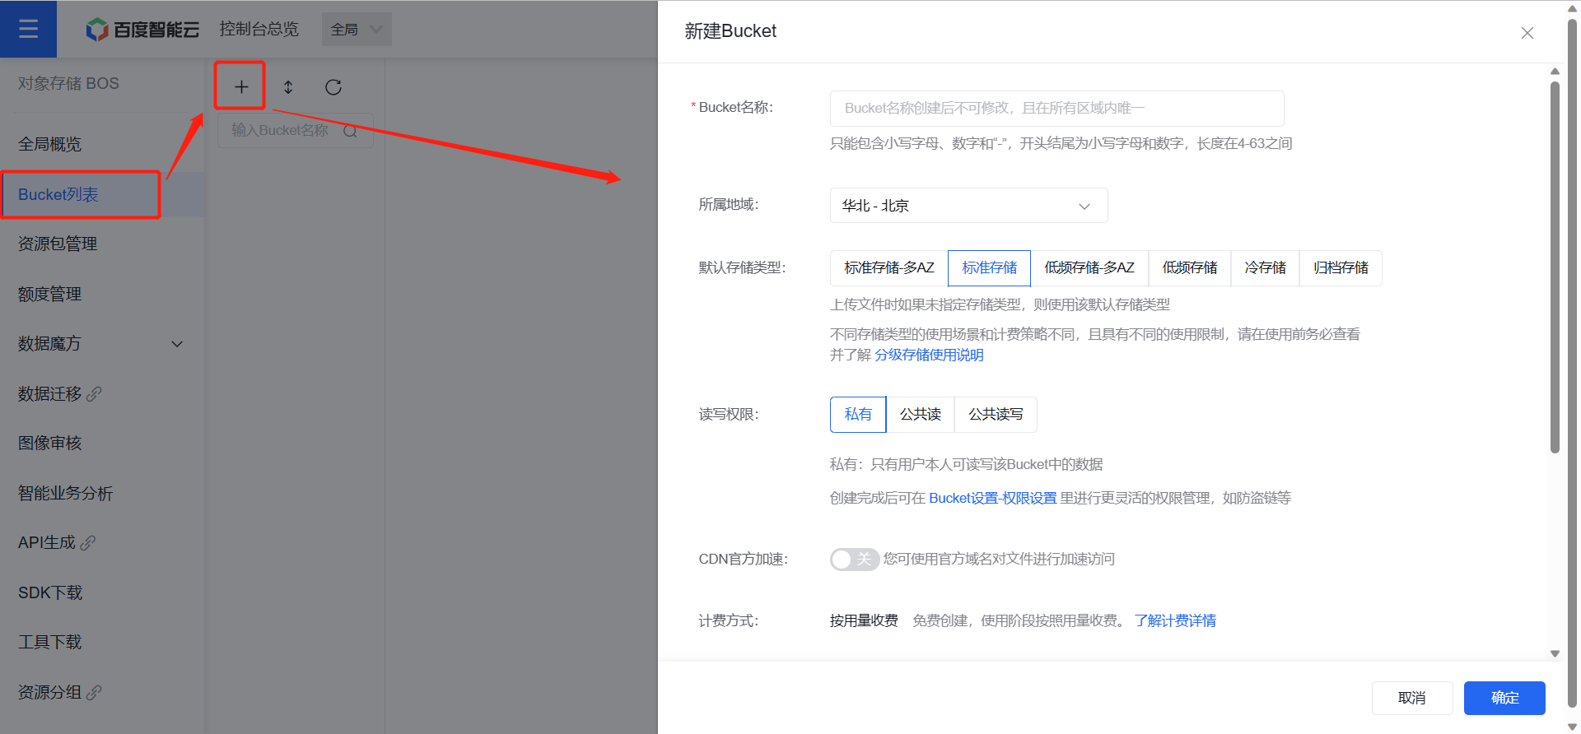Close the 新建Bucket panel

pyautogui.click(x=1527, y=33)
